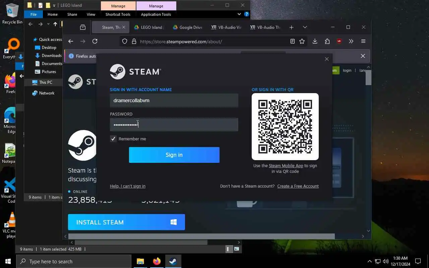
Task: Open Desktop in the navigation pane
Action: coord(46,47)
